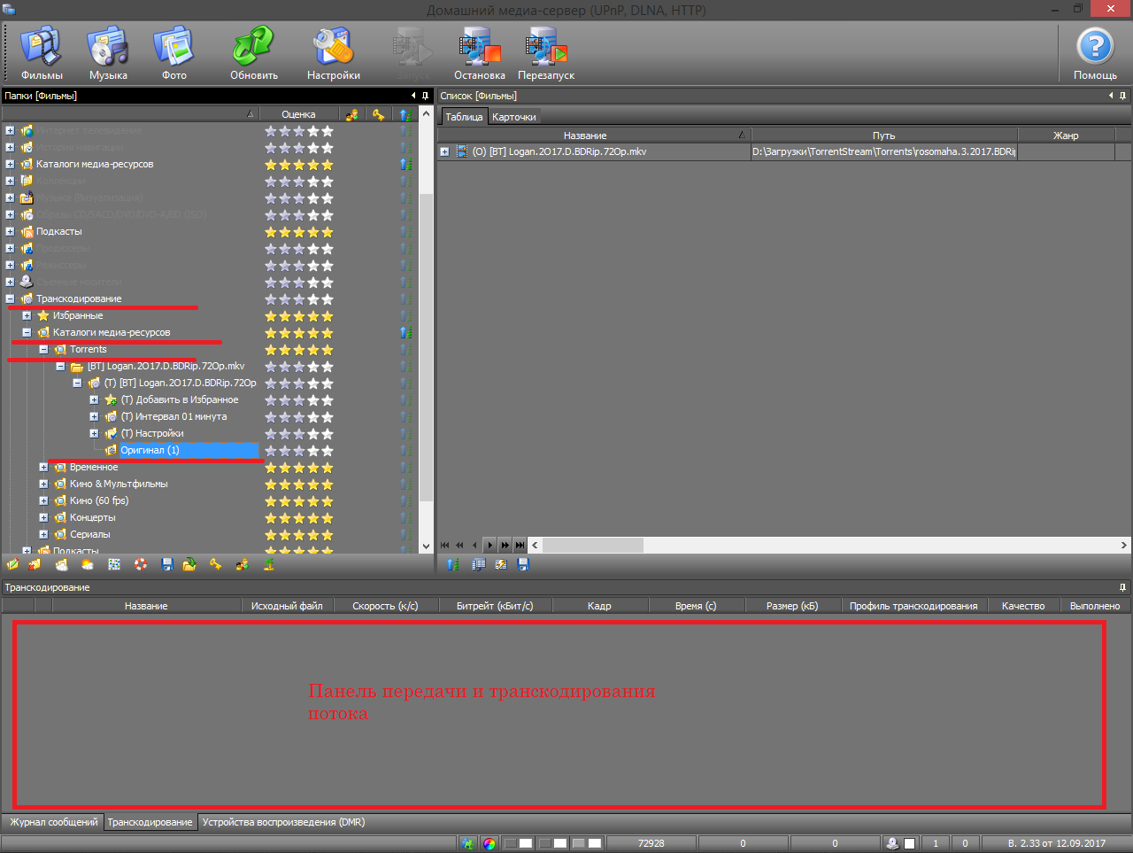This screenshot has width=1133, height=853.
Task: Open Помощь (Help) with the question mark icon
Action: coord(1094,51)
